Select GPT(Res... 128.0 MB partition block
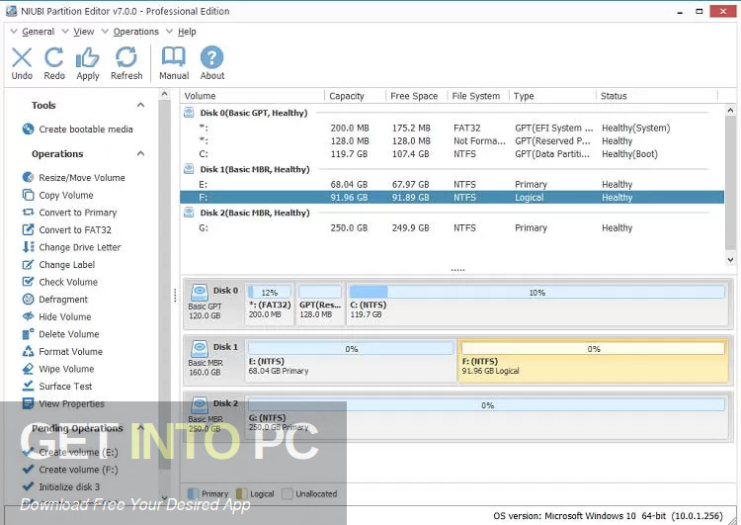 coord(320,304)
